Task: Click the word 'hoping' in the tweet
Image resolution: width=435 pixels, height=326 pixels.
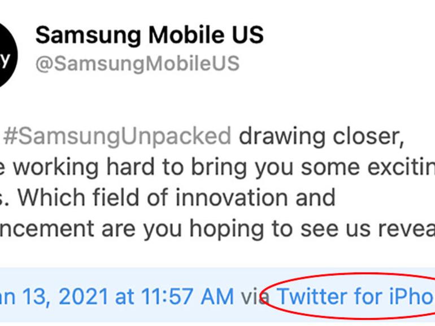Action: 227,229
